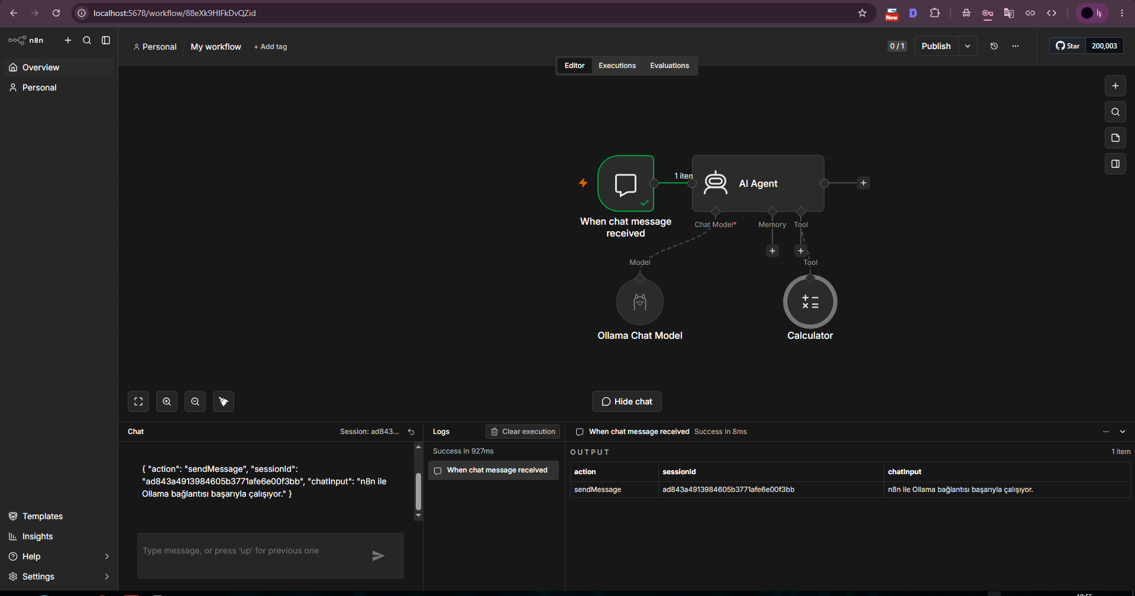
Task: Expand the Settings menu
Action: [x=59, y=576]
